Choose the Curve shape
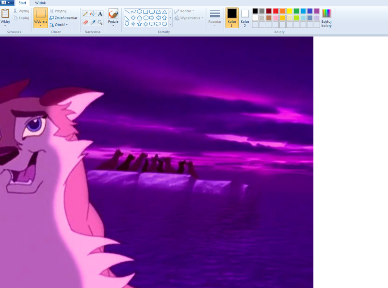The height and width of the screenshot is (288, 388). (133, 12)
